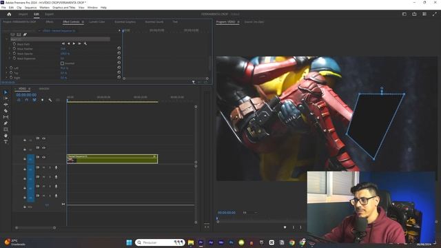Switch to the Lumetri Color tab
This screenshot has height=248, width=441.
coord(97,22)
